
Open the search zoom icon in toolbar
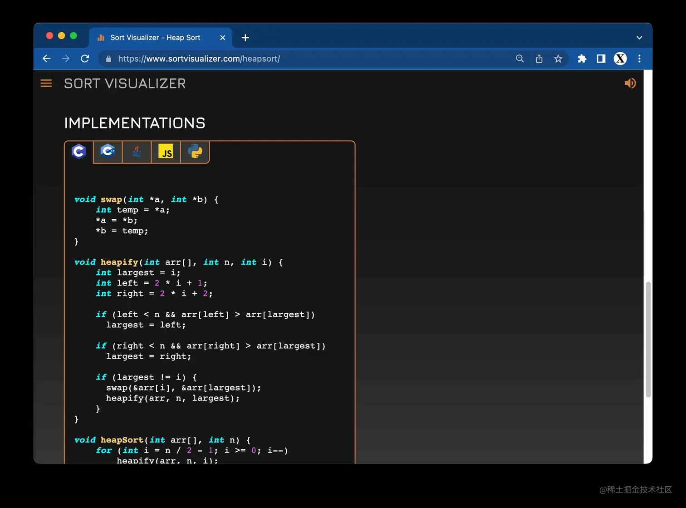pos(519,59)
